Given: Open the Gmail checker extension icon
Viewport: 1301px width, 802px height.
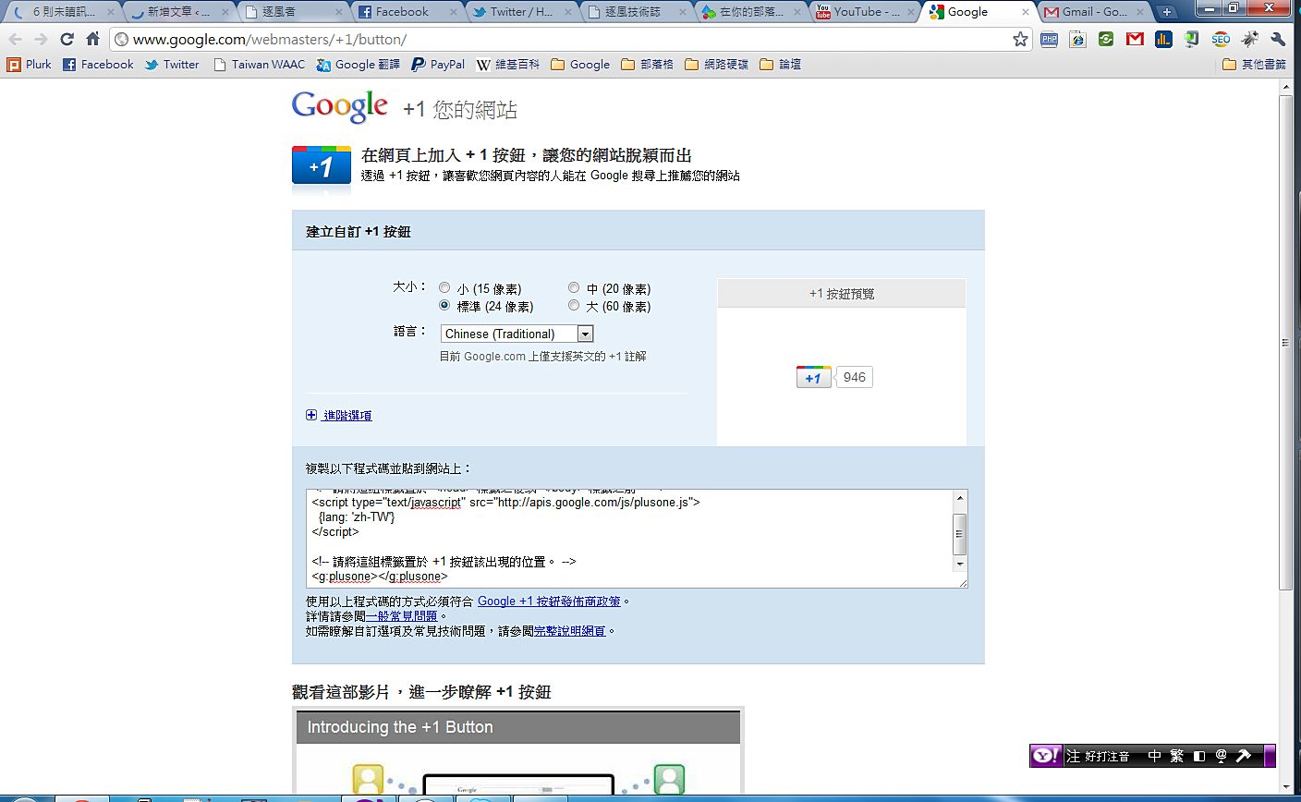Looking at the screenshot, I should click(1135, 39).
